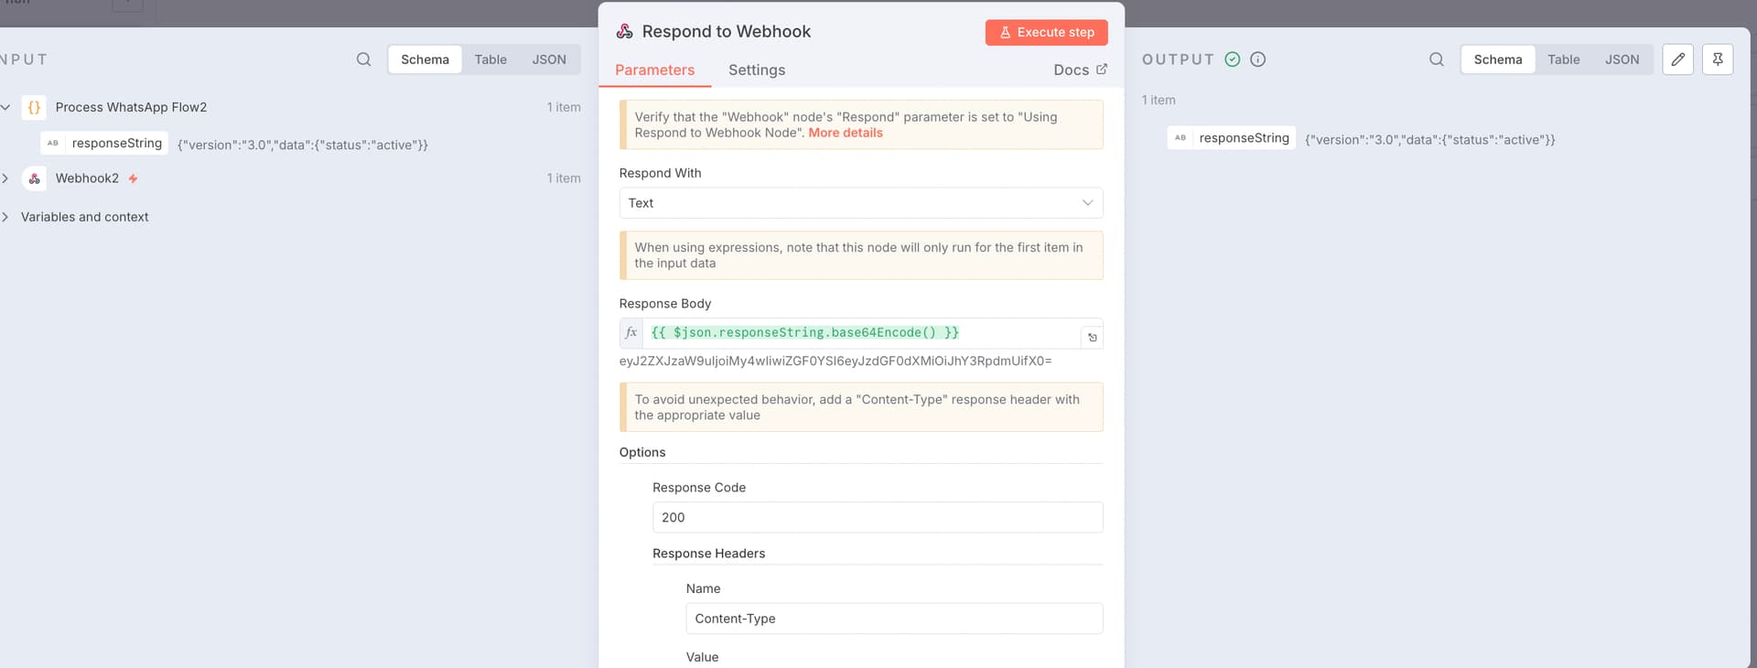The height and width of the screenshot is (668, 1757).
Task: Click the header Name field with Content-Type
Action: pos(894,619)
